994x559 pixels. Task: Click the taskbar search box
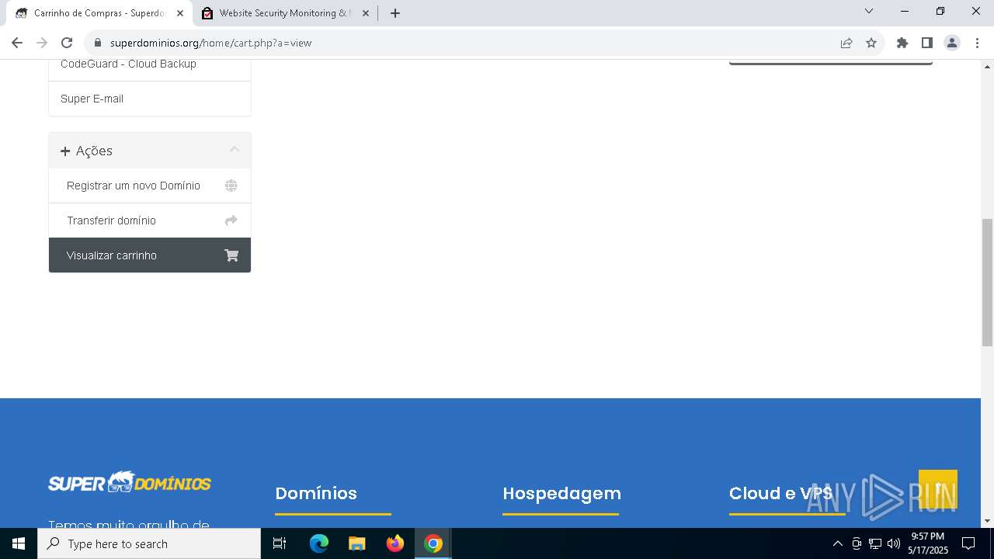(x=149, y=543)
